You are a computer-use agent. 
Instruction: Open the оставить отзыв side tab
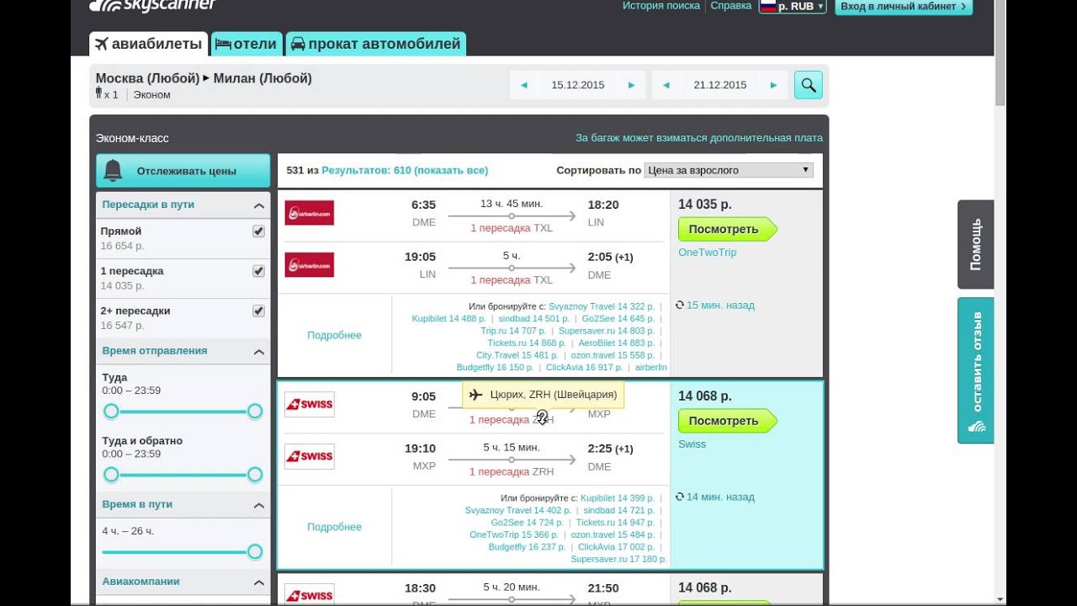(x=975, y=370)
